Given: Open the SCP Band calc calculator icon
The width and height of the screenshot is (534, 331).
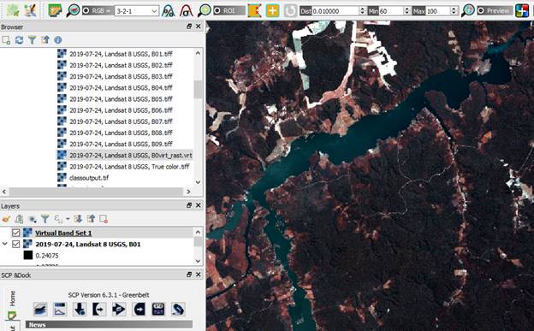Looking at the screenshot, I should click(x=158, y=310).
